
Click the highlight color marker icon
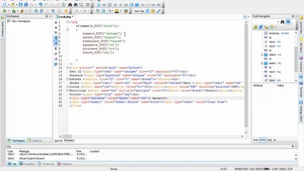[x=117, y=11]
